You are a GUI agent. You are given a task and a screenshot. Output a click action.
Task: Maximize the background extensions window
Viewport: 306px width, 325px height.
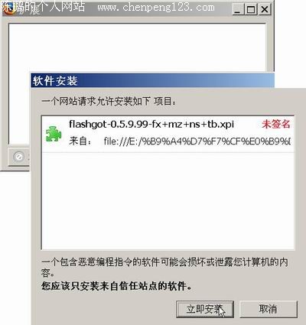(x=251, y=10)
